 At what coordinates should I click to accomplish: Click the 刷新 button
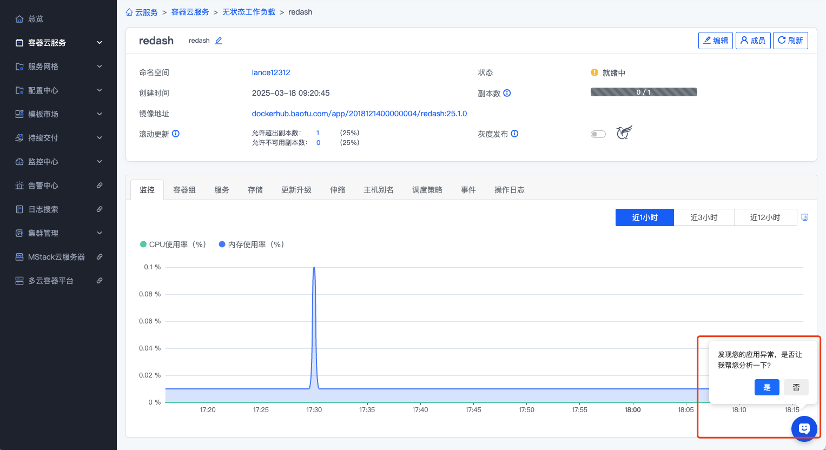click(x=790, y=41)
